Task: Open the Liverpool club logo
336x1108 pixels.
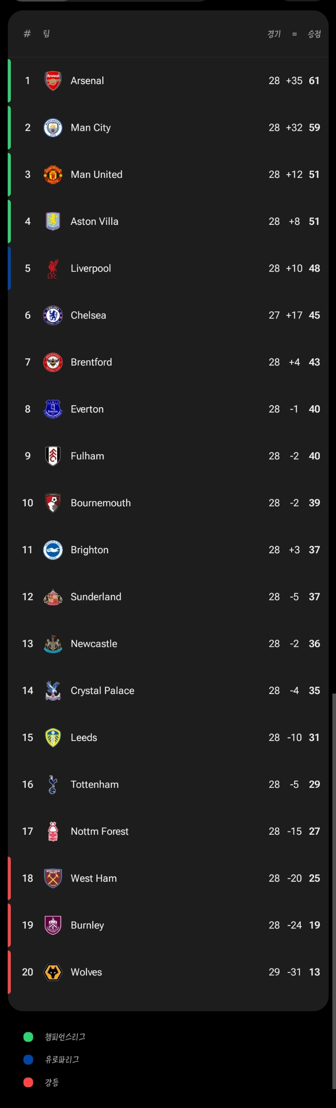Action: click(53, 269)
